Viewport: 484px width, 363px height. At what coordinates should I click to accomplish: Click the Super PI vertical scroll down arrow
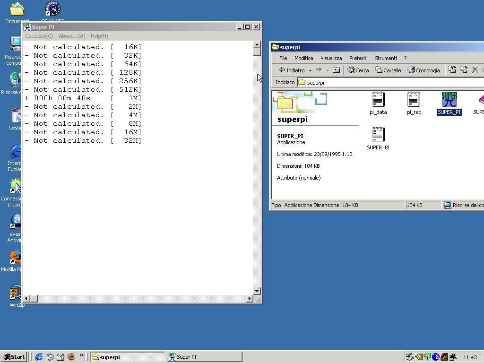click(257, 291)
